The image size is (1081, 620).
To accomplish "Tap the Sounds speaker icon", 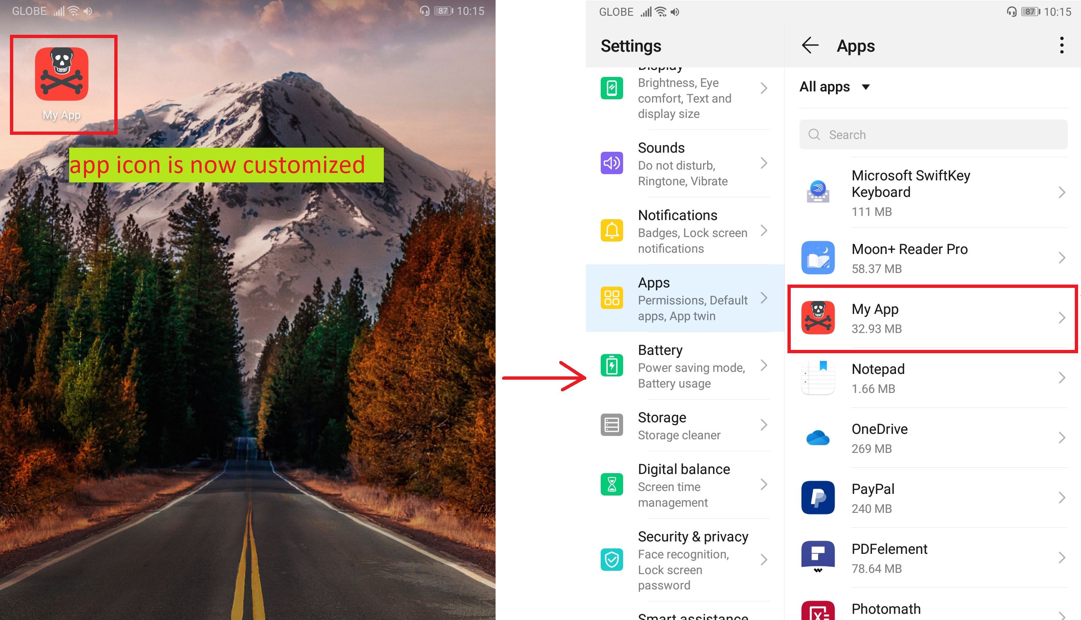I will tap(611, 163).
